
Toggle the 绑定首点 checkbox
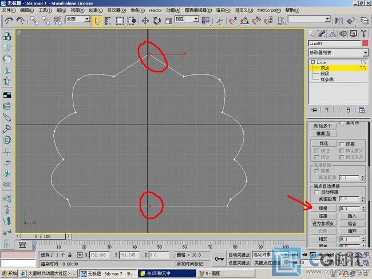click(342, 150)
